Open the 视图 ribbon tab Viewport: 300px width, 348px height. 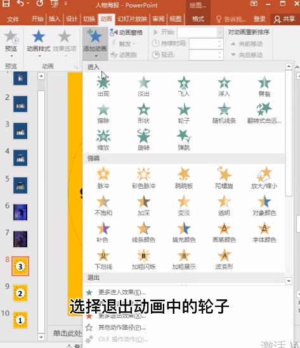(x=176, y=19)
